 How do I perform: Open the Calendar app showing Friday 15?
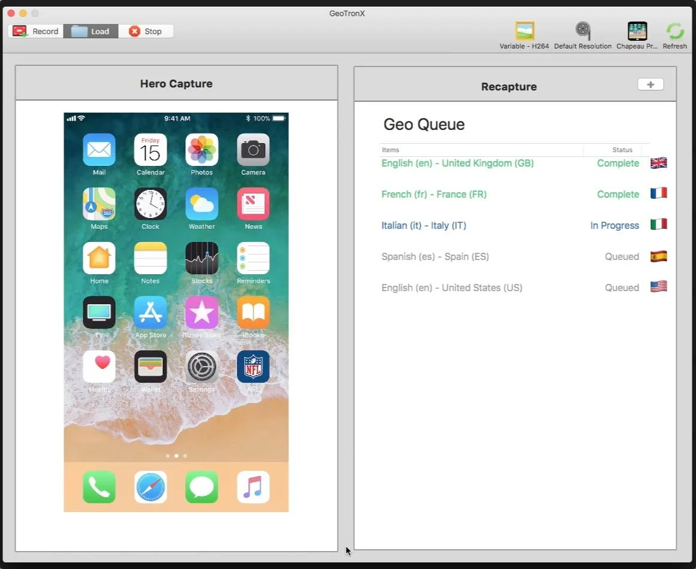click(150, 150)
